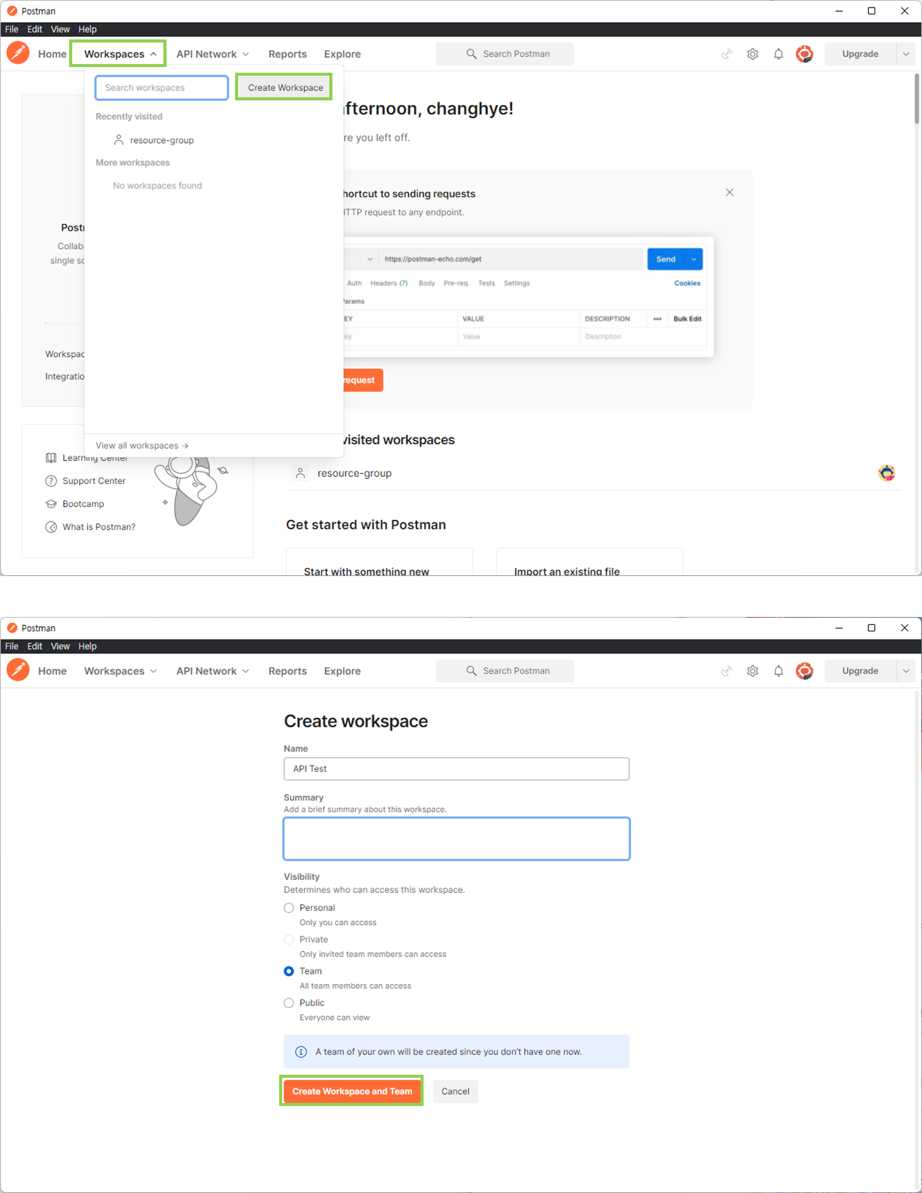Click the info icon in team notice

[x=301, y=1052]
